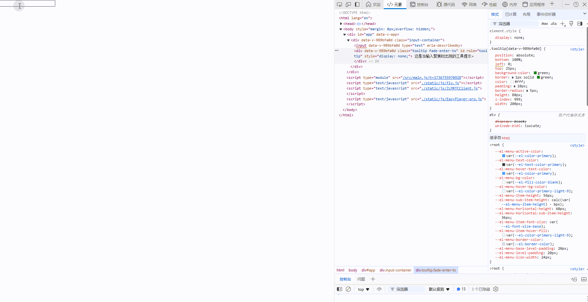Expand the padding shorthand property arrow
Viewport: 588px width, 302px height.
(x=515, y=86)
